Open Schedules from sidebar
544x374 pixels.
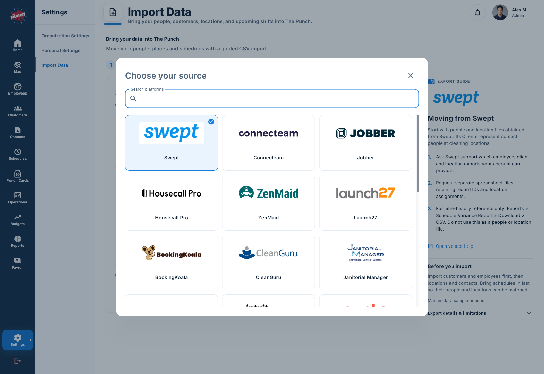point(18,154)
